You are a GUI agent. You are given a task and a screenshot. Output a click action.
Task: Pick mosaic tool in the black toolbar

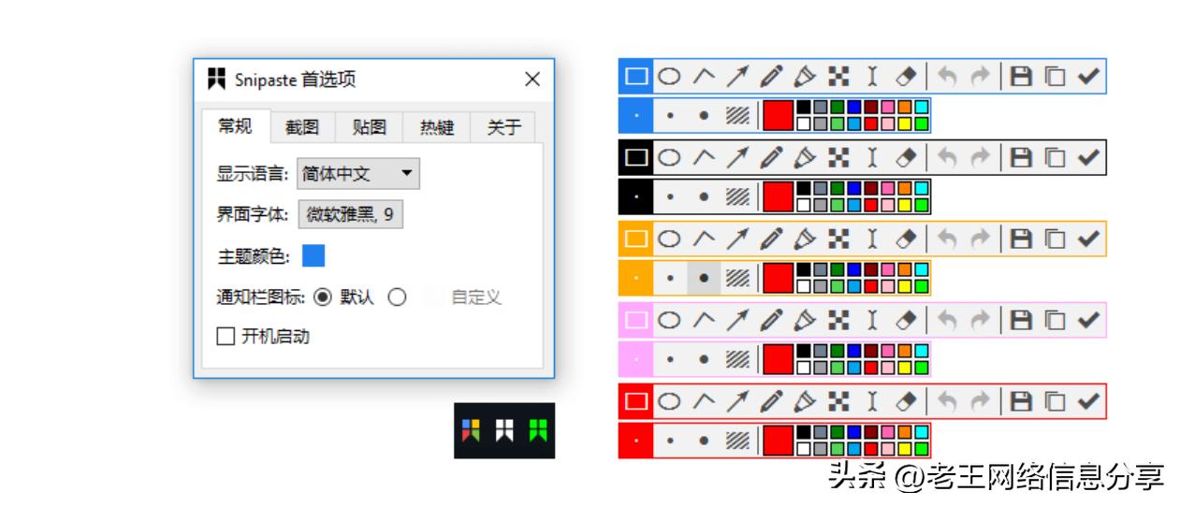pyautogui.click(x=838, y=158)
